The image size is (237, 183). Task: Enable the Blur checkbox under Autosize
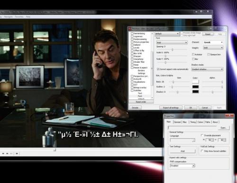click(x=193, y=59)
